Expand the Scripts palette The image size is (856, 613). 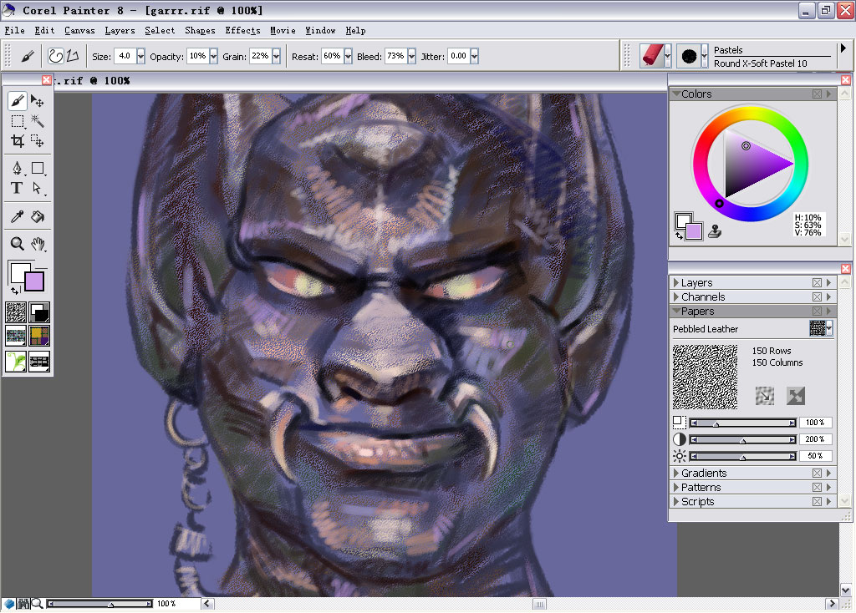point(676,501)
